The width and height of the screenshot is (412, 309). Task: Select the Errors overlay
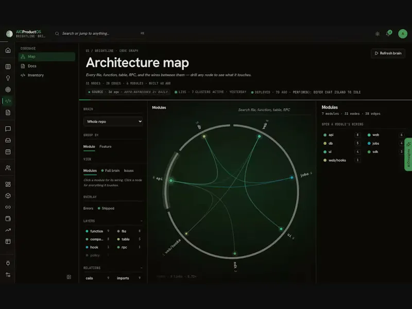pyautogui.click(x=88, y=209)
